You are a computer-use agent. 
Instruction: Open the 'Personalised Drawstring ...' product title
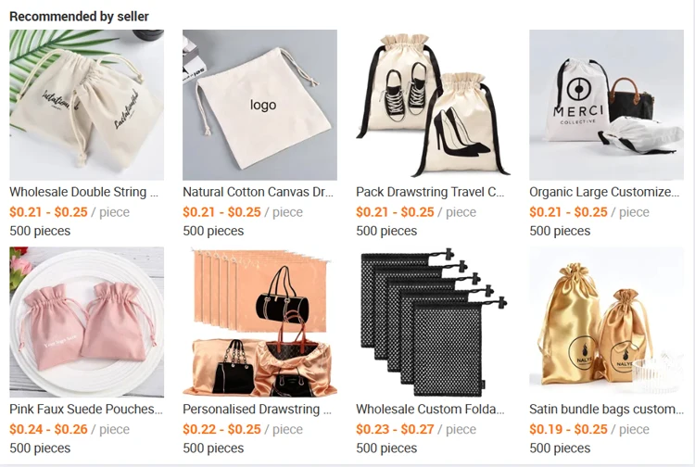pyautogui.click(x=257, y=410)
